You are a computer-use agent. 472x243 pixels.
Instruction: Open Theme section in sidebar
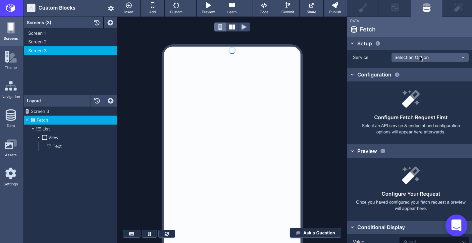tap(11, 60)
